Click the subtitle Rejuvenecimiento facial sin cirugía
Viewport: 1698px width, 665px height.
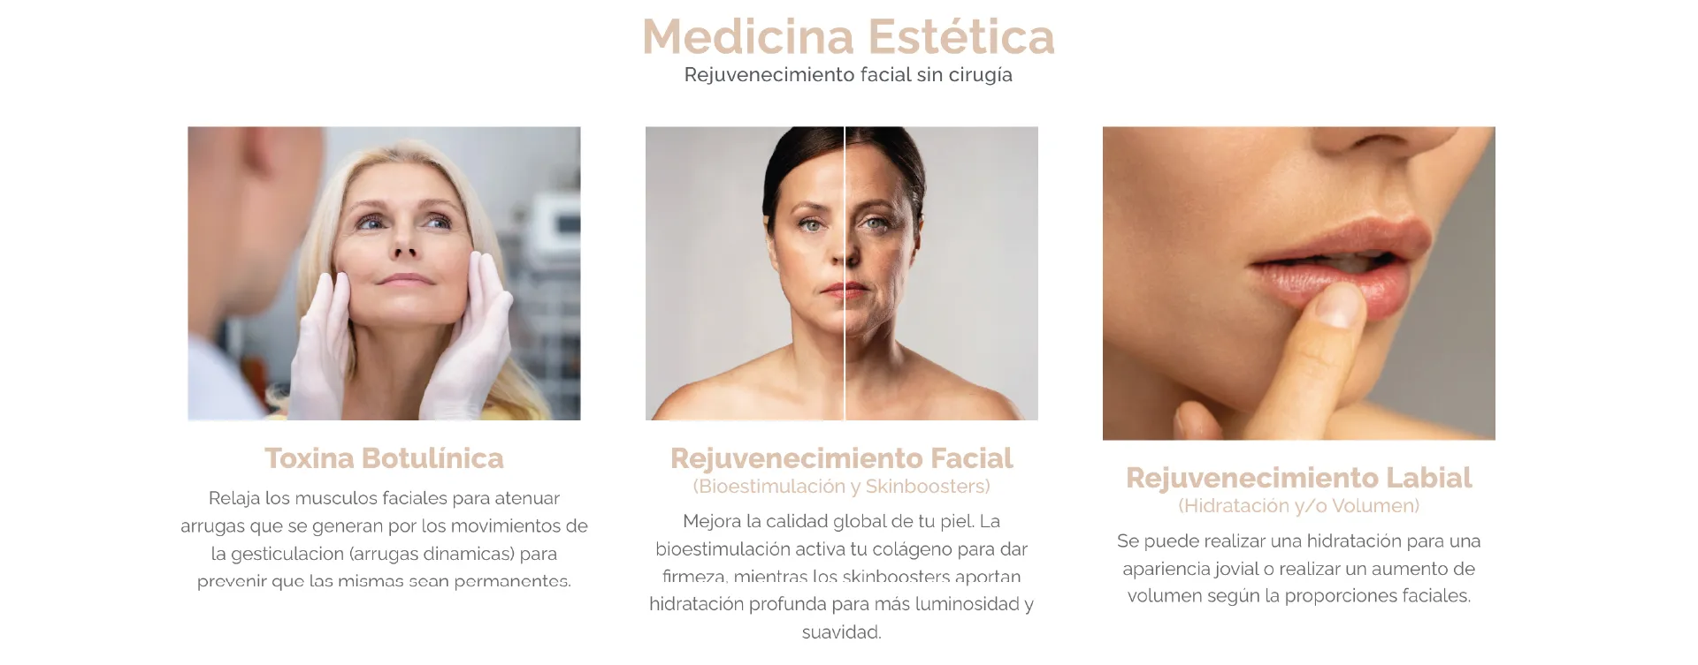(x=848, y=75)
